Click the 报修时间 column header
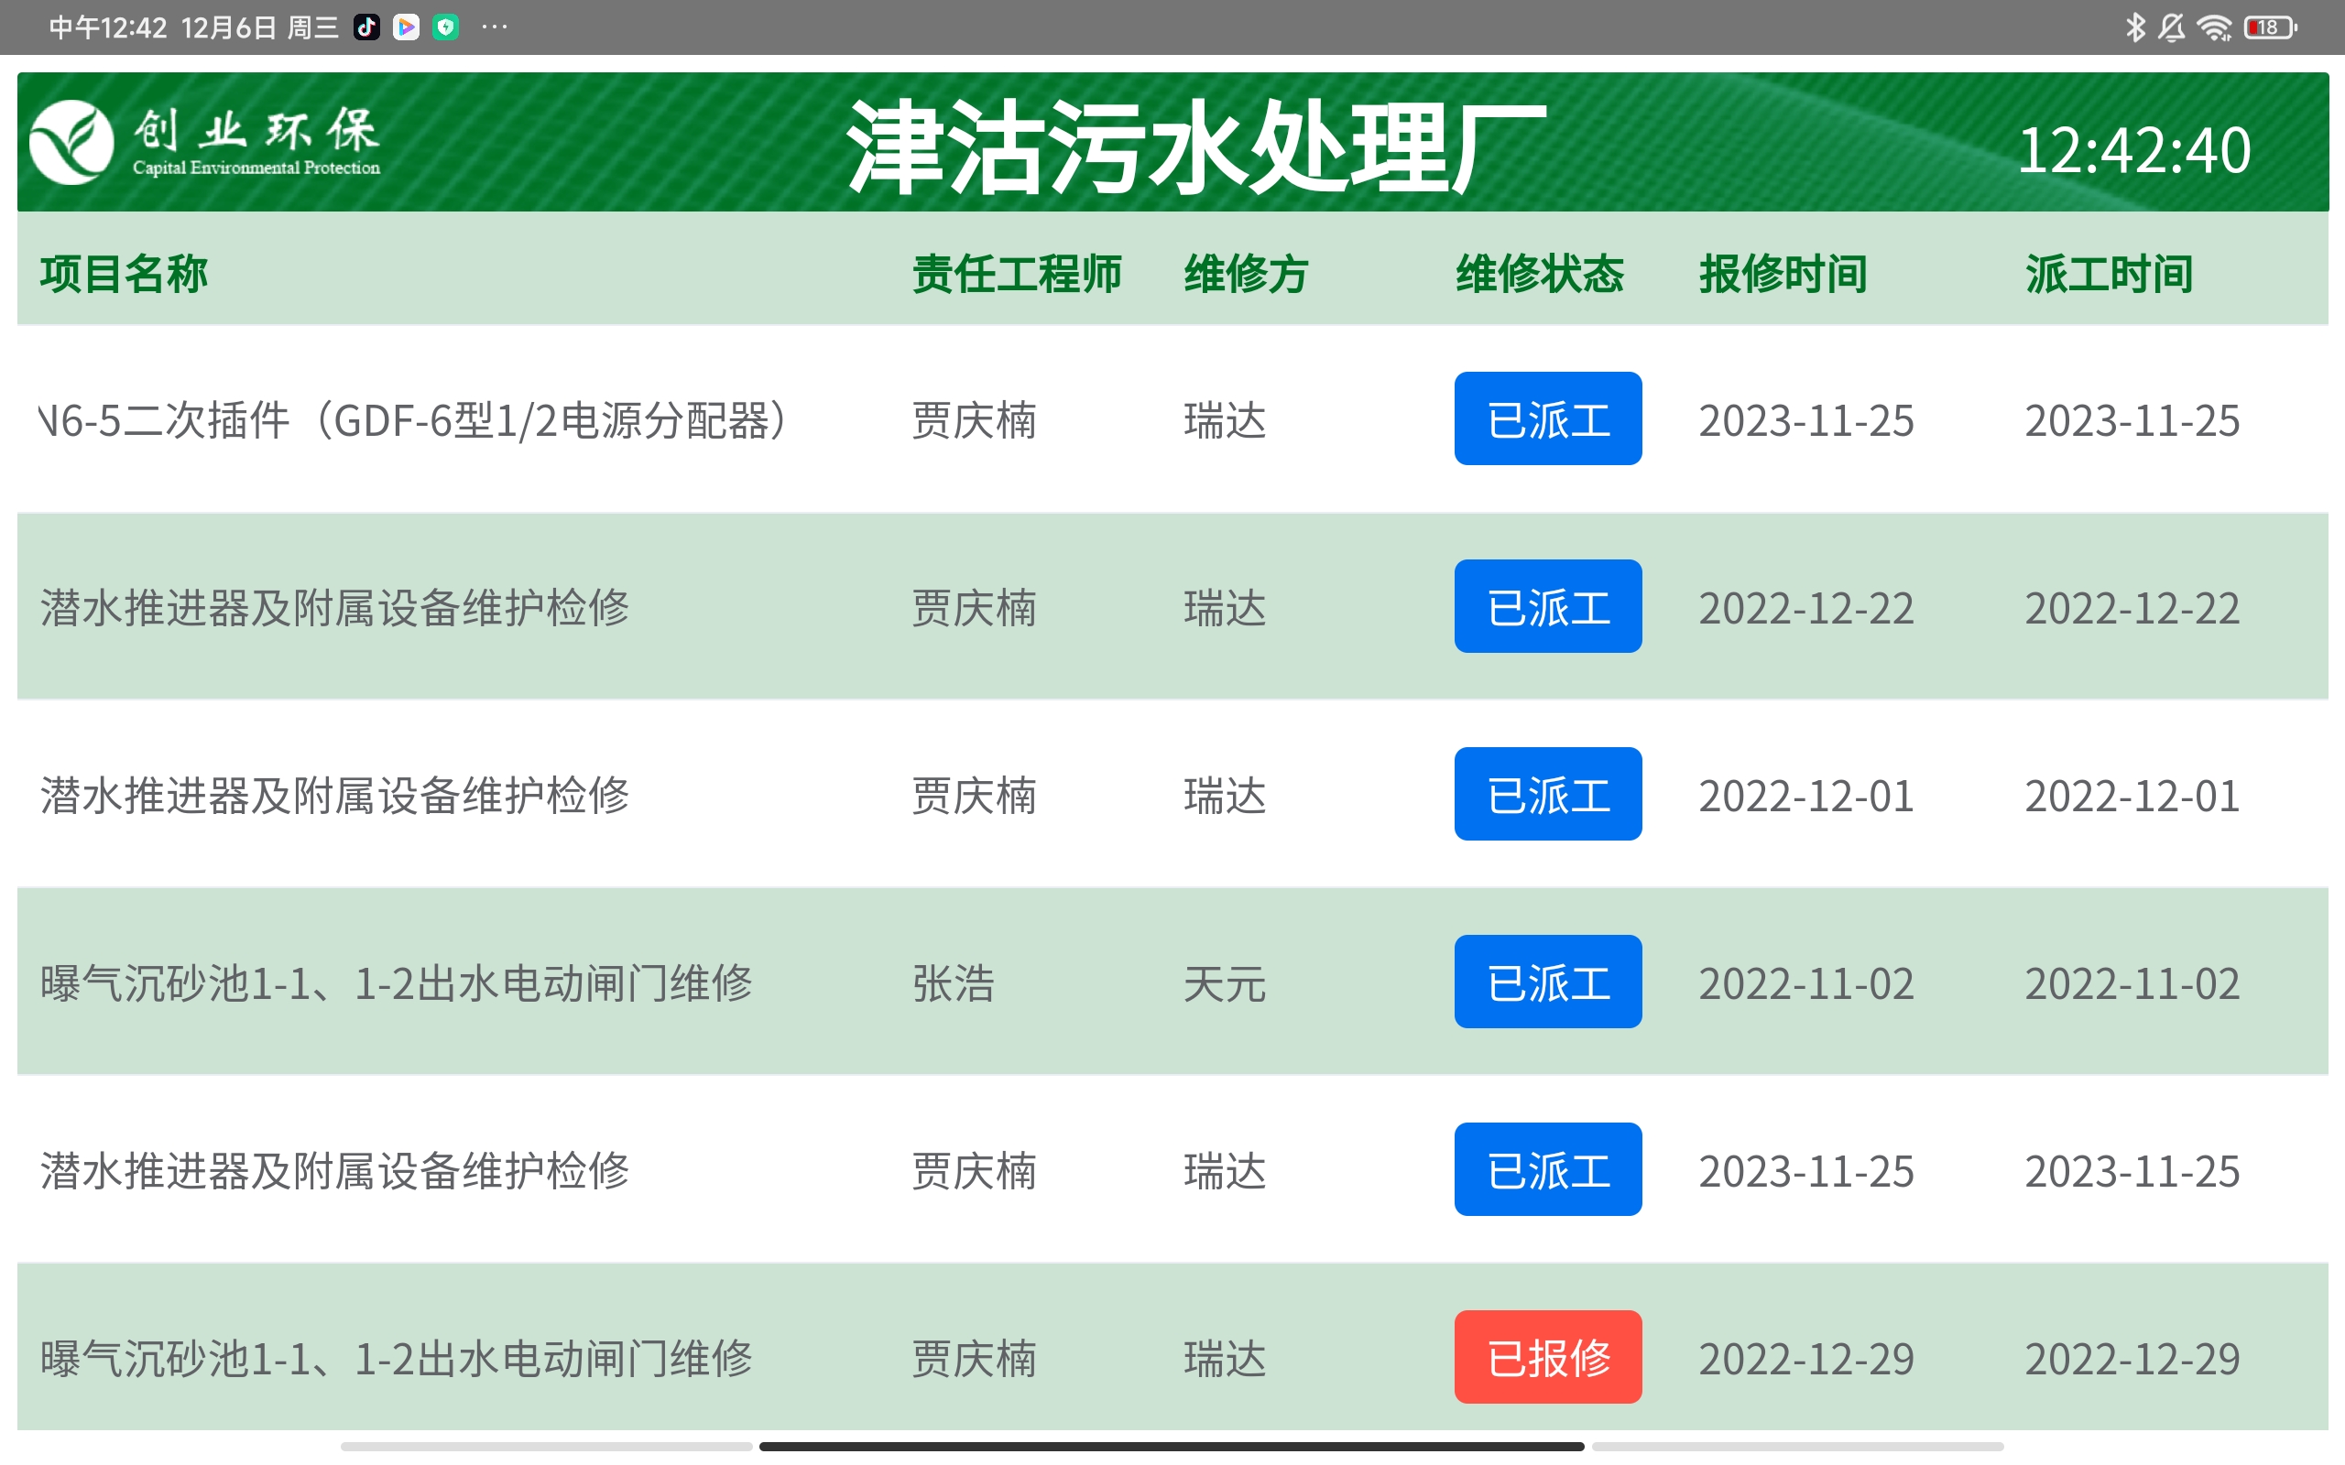Screen dimensions: 2345x1465 (1783, 273)
